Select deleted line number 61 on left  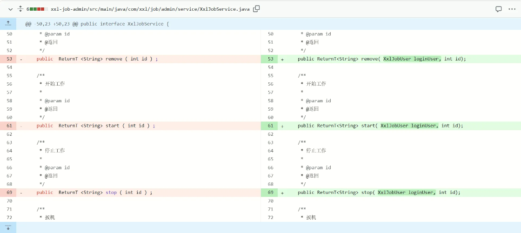pos(9,126)
